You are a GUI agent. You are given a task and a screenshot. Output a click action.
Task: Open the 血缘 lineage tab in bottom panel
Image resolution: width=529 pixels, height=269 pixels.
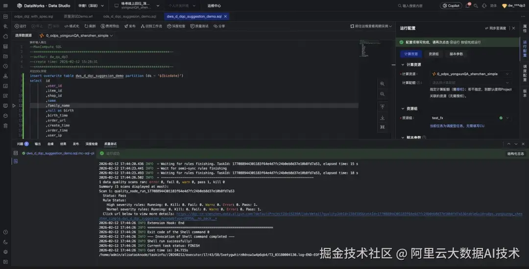tap(50, 144)
